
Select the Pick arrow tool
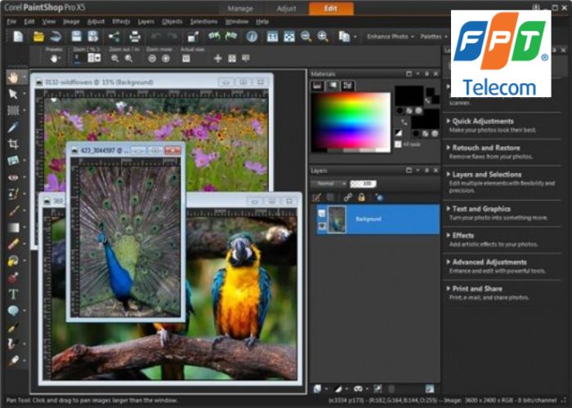pos(13,94)
